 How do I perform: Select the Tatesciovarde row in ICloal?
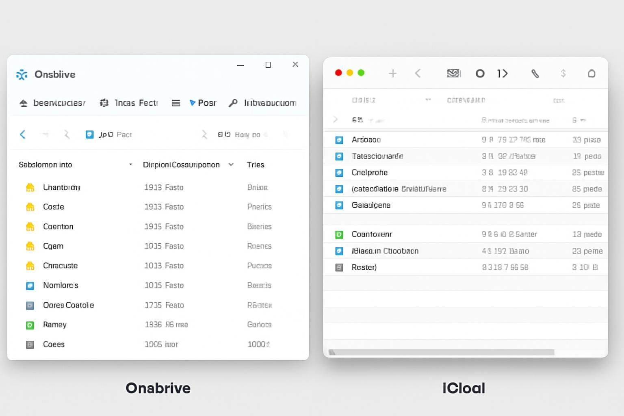466,156
